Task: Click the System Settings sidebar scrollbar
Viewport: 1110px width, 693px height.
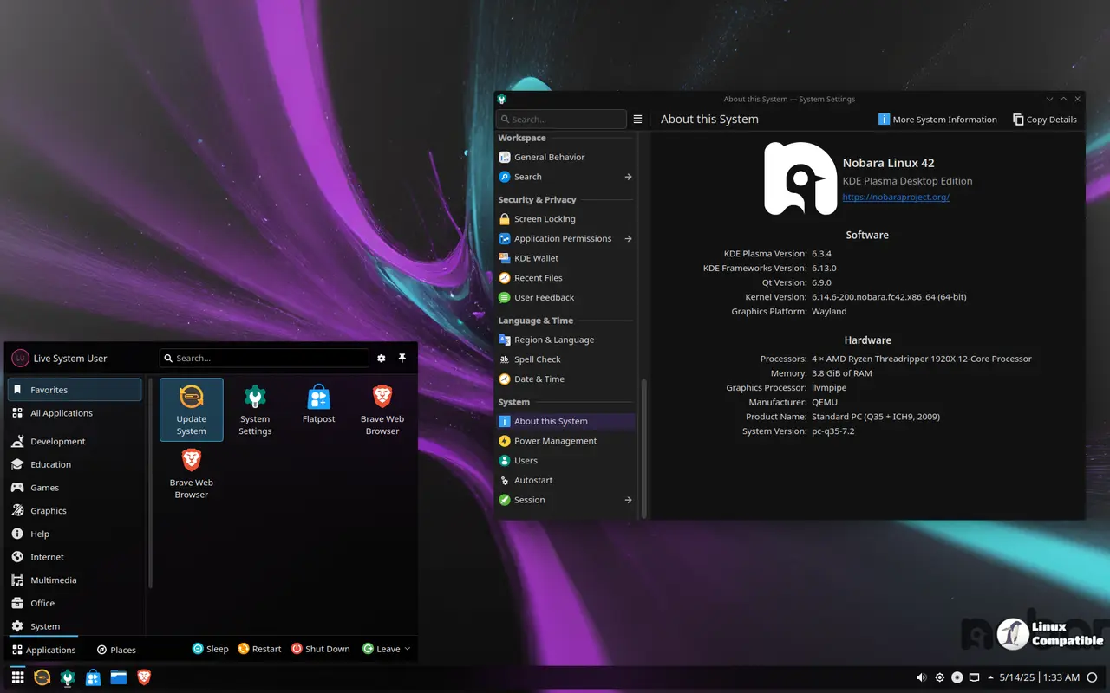Action: (x=643, y=448)
